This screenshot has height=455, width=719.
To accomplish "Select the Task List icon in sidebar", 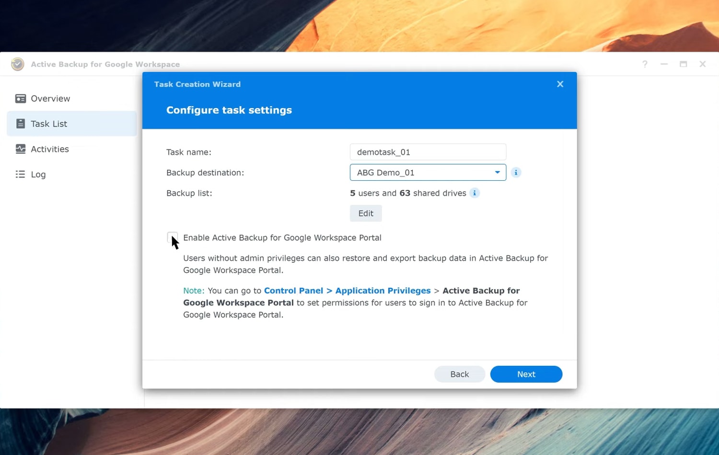I will point(20,123).
